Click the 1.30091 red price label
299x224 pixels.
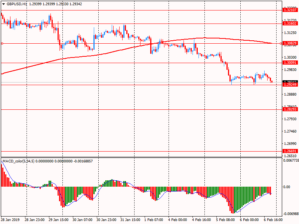pos(290,63)
